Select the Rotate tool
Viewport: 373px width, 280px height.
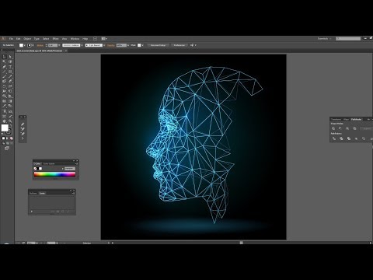pos(4,86)
